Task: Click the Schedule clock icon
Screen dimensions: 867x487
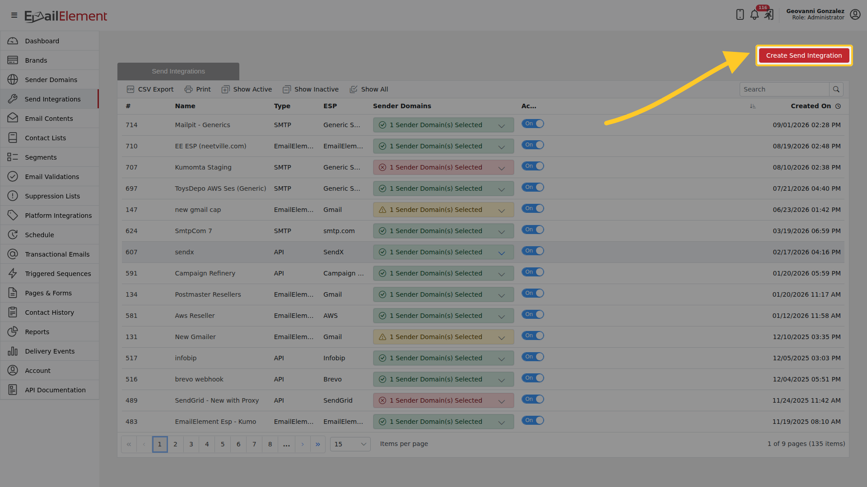Action: (x=13, y=235)
